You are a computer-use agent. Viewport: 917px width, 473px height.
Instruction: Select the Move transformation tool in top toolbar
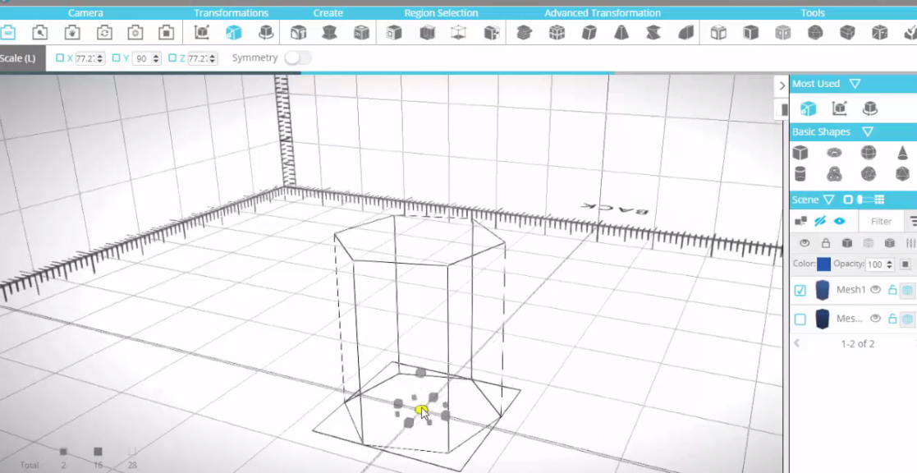(x=202, y=33)
